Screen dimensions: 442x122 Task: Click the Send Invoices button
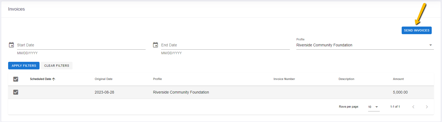click(417, 30)
